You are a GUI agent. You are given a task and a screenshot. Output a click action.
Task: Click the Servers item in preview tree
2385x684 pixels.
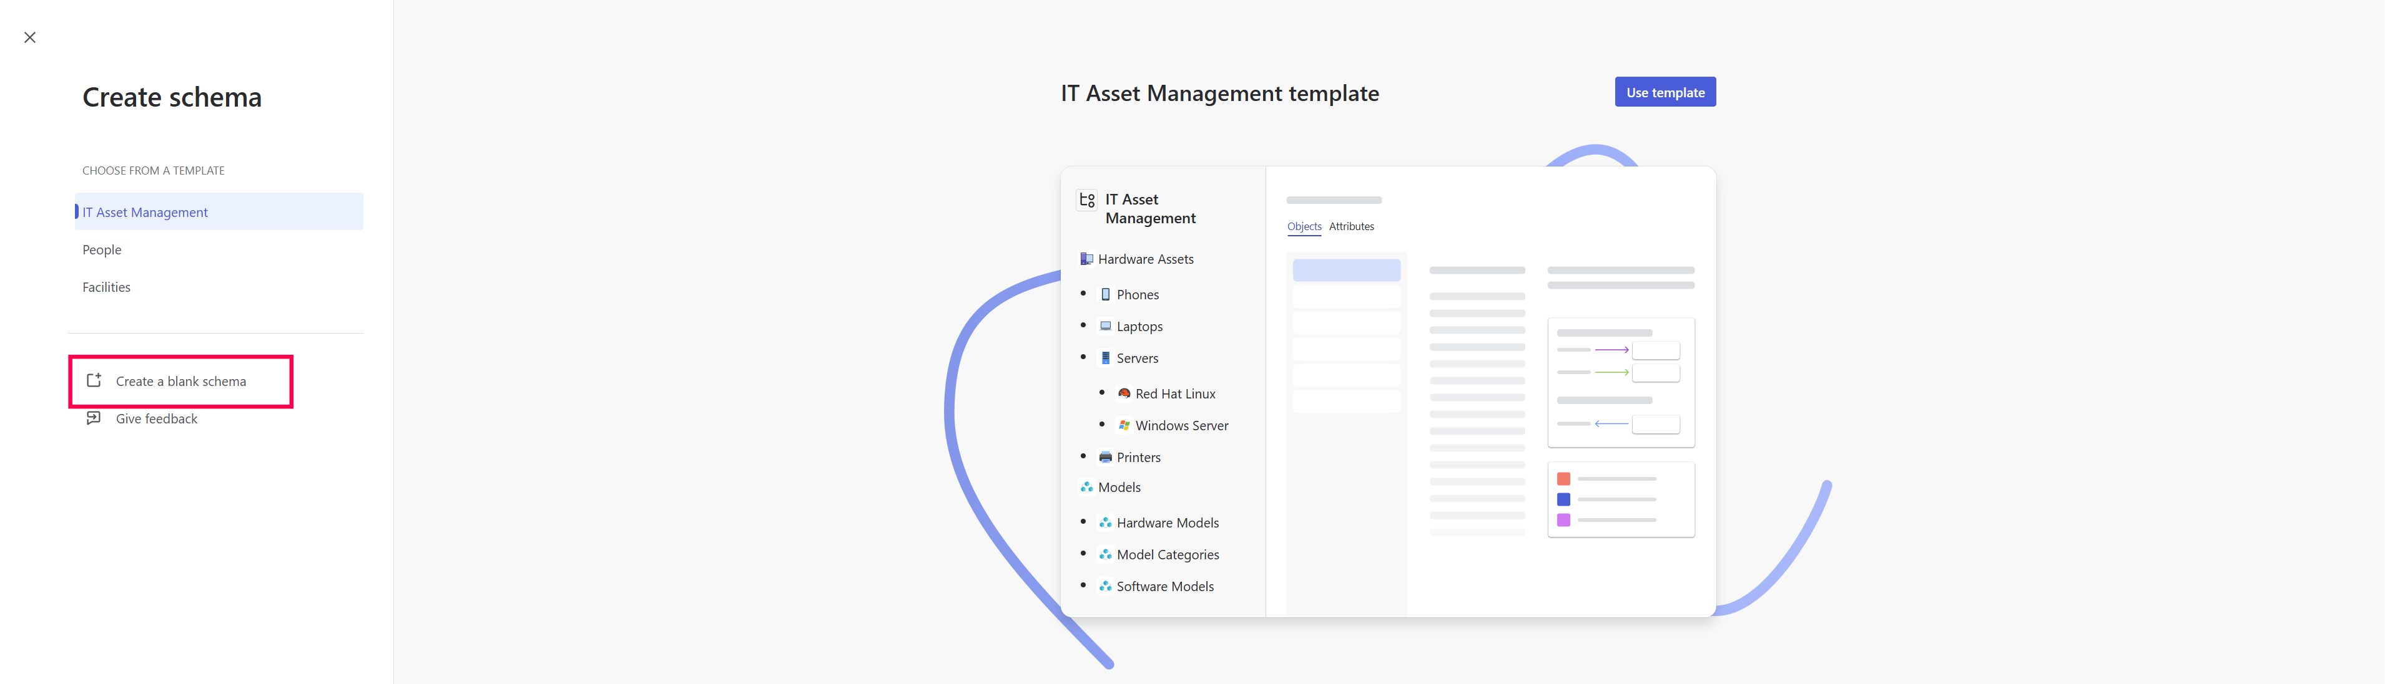[x=1137, y=359]
